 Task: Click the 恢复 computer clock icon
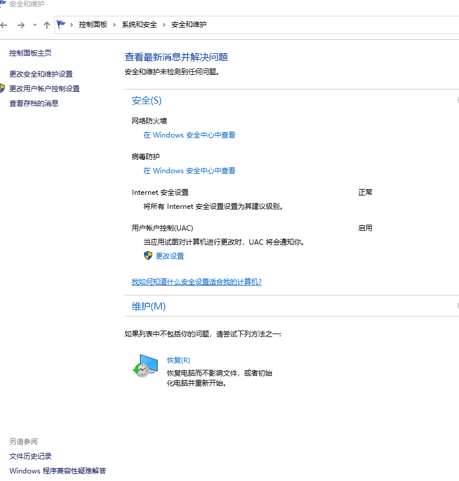[145, 366]
